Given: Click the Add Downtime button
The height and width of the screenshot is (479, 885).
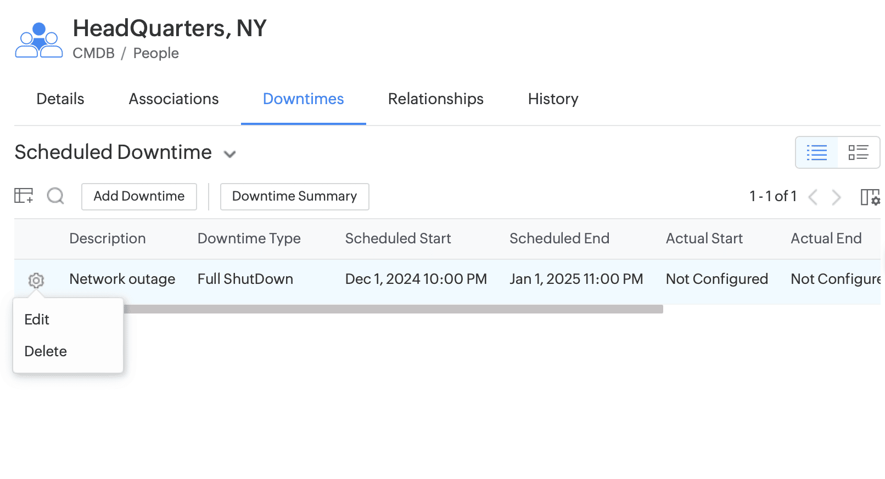Looking at the screenshot, I should 139,196.
